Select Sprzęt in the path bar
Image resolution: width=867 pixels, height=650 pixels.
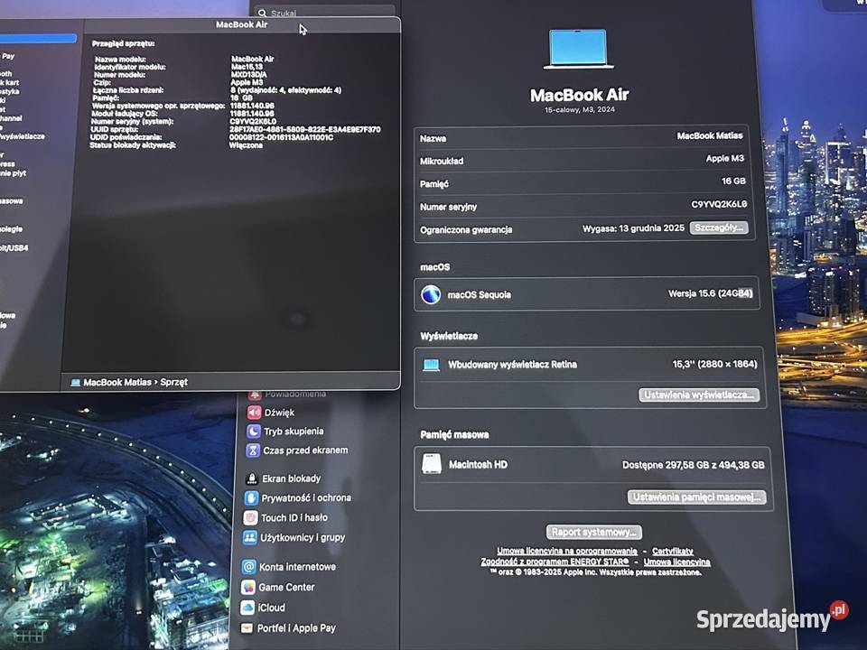pyautogui.click(x=174, y=382)
